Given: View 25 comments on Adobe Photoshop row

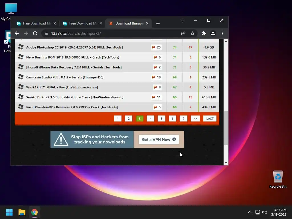Looking at the screenshot, I should [x=157, y=47].
